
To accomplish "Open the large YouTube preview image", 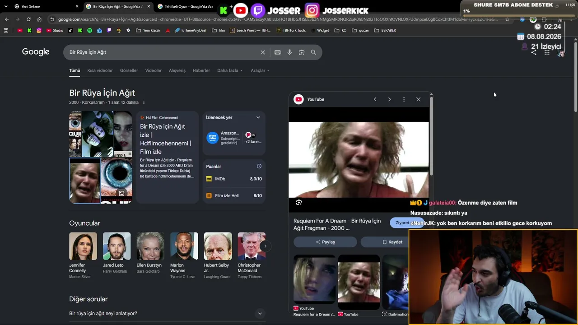I will 359,160.
